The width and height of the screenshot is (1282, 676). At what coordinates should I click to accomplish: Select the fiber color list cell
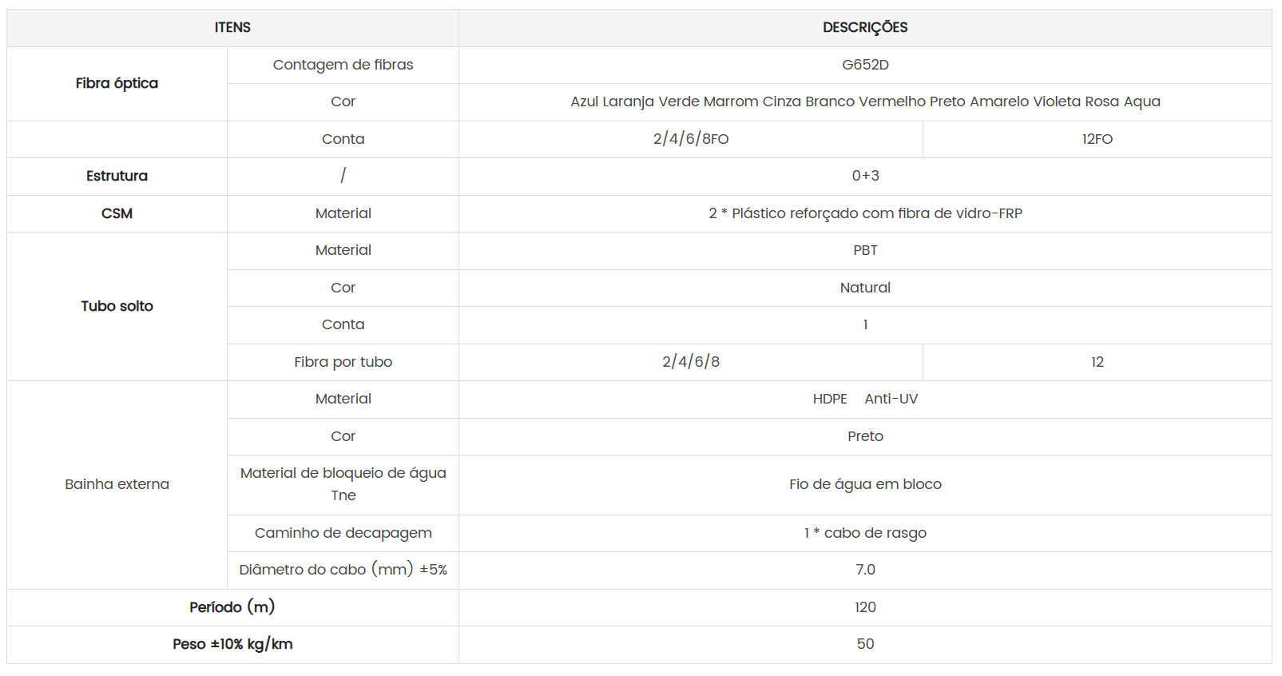click(x=865, y=102)
